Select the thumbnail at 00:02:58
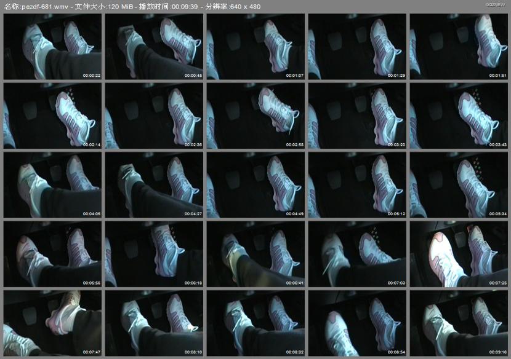This screenshot has height=359, width=511. coord(255,116)
